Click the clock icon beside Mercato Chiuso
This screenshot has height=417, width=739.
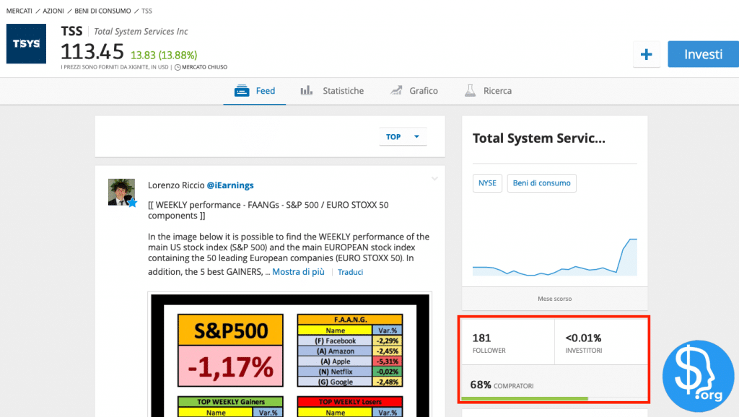(x=178, y=67)
